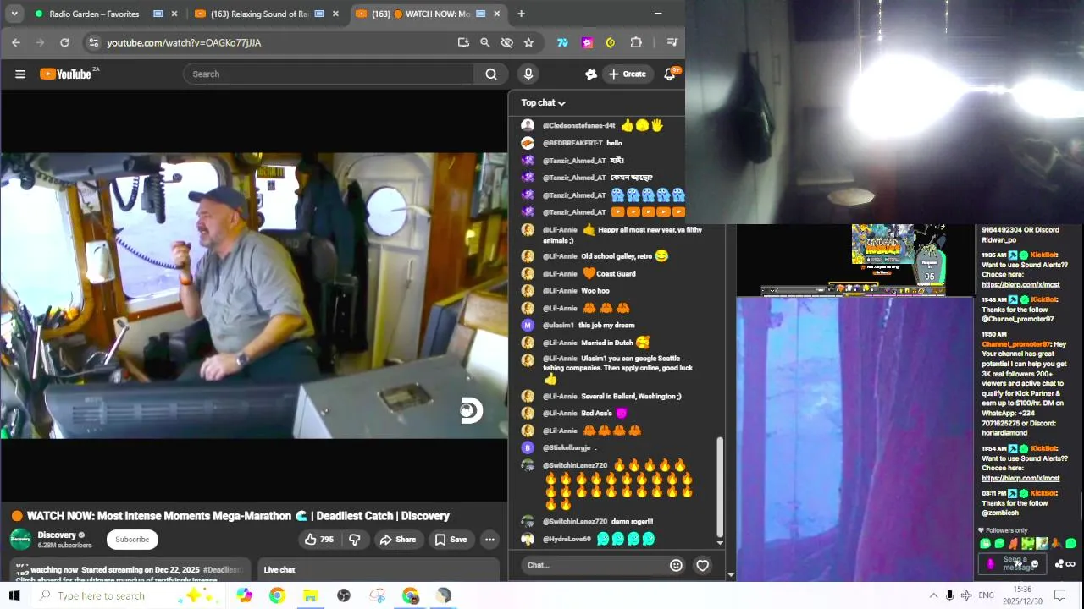Open the browser extensions puzzle icon
1084x609 pixels.
coord(636,42)
